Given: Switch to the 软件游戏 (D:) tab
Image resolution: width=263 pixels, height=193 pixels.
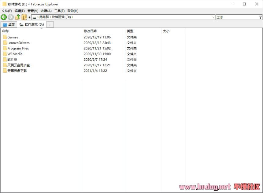Looking at the screenshot, I should click(32, 24).
